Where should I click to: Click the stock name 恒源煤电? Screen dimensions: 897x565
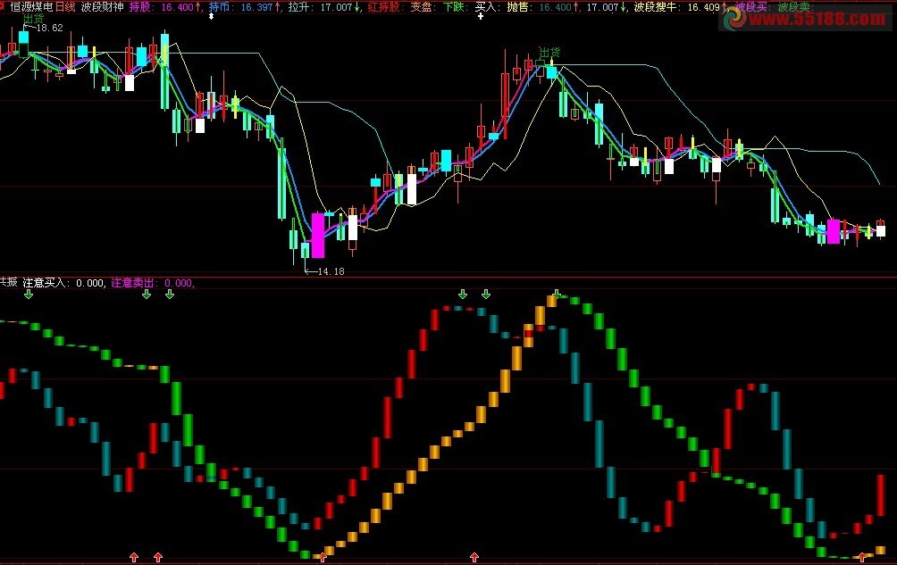click(31, 7)
